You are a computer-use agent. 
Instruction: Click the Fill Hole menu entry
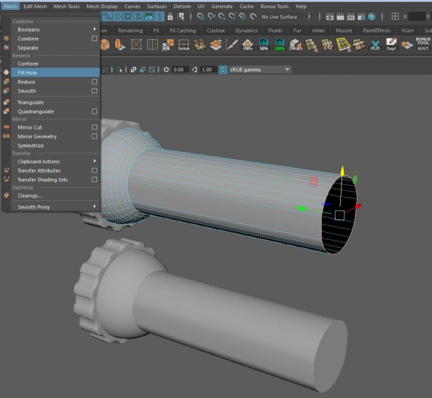coord(55,73)
